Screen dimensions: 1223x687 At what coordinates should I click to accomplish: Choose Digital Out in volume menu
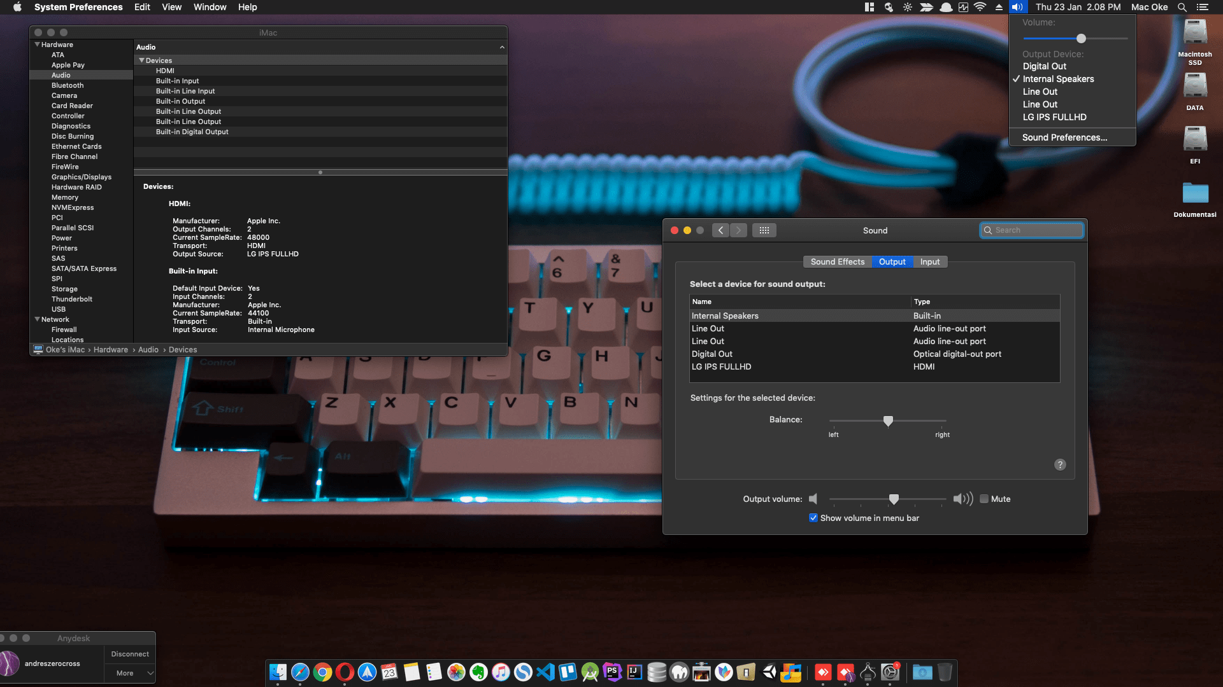pos(1073,66)
